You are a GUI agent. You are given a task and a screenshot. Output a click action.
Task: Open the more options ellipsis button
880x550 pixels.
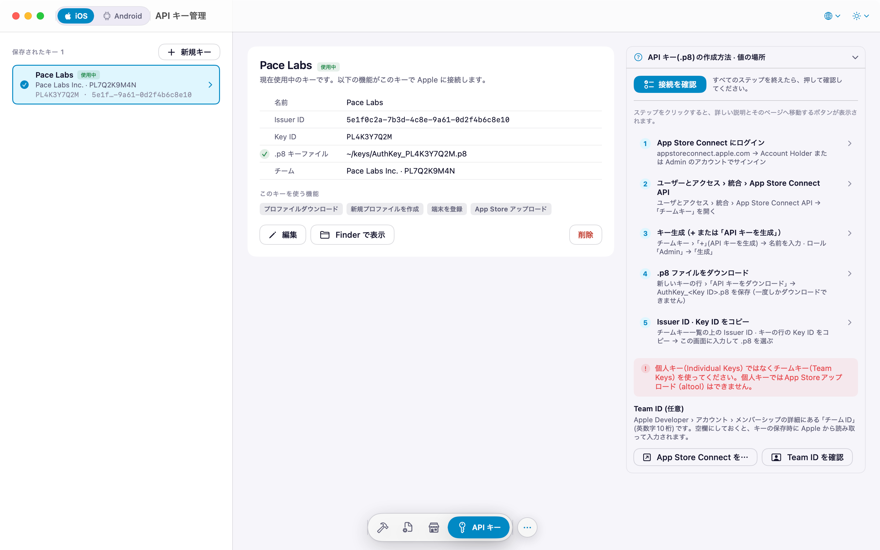pos(527,527)
